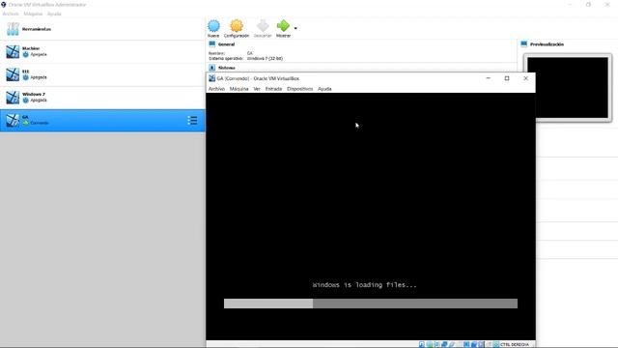Select the Windows 7 virtual machine

(102, 97)
